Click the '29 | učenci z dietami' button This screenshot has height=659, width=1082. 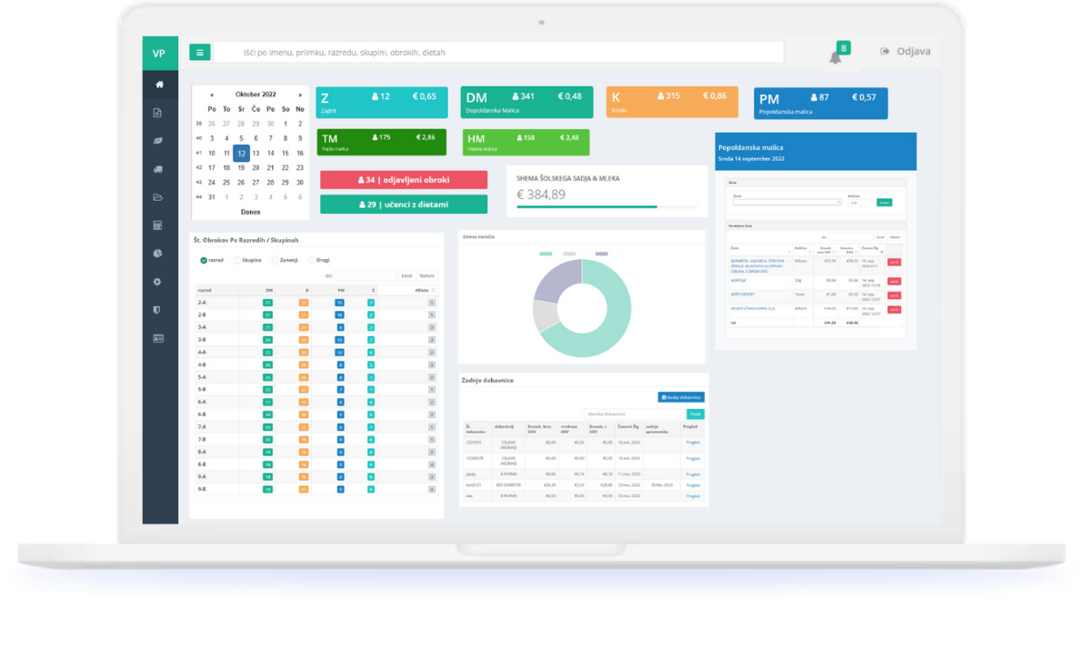coord(404,205)
